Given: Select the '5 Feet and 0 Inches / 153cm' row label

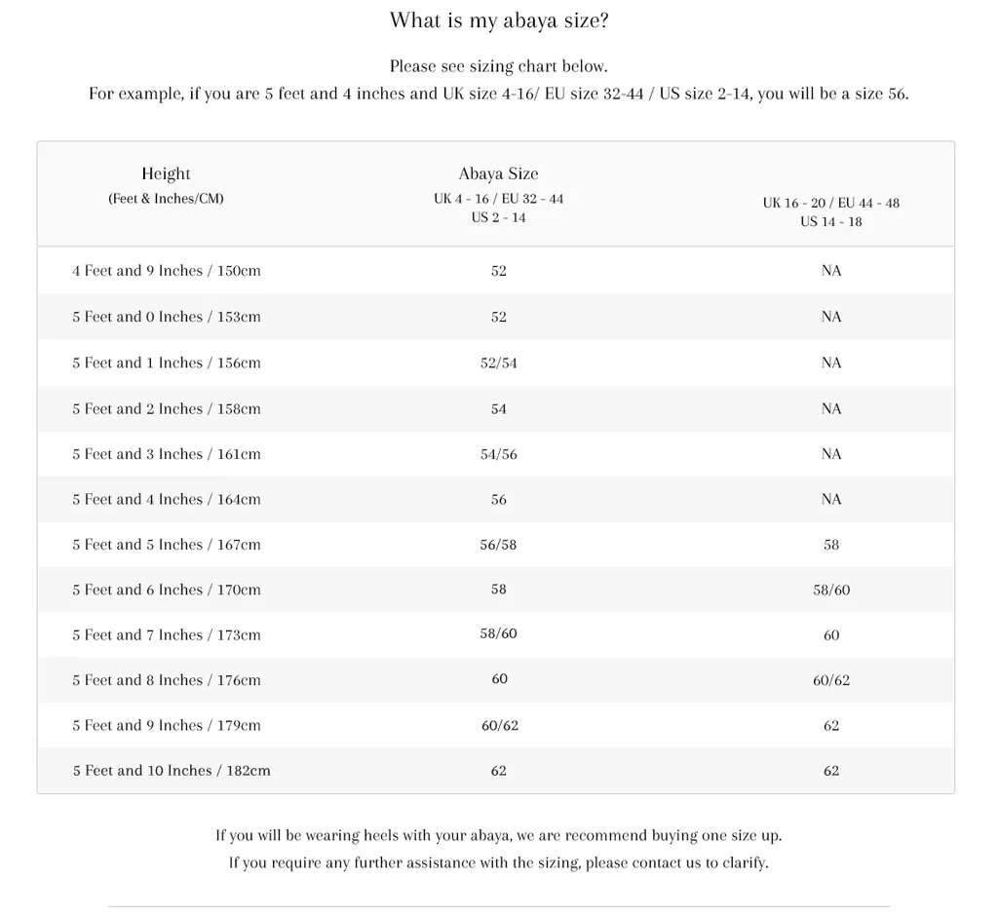Looking at the screenshot, I should pyautogui.click(x=167, y=317).
